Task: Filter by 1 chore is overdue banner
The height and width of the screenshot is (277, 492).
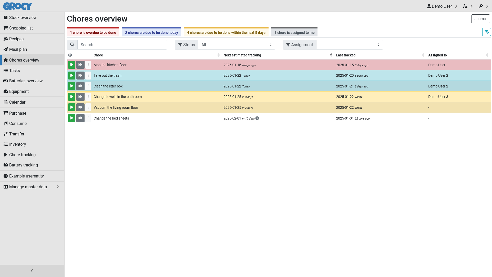Action: (93, 32)
